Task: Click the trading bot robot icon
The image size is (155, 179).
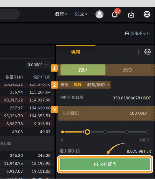Action: (x=127, y=33)
